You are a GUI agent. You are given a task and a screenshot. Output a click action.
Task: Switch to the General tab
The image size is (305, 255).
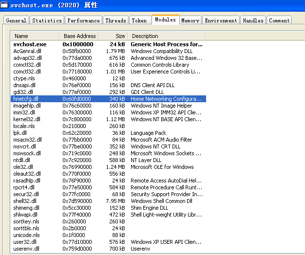16,20
